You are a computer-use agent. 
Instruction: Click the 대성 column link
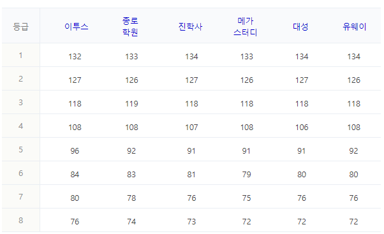coord(300,26)
